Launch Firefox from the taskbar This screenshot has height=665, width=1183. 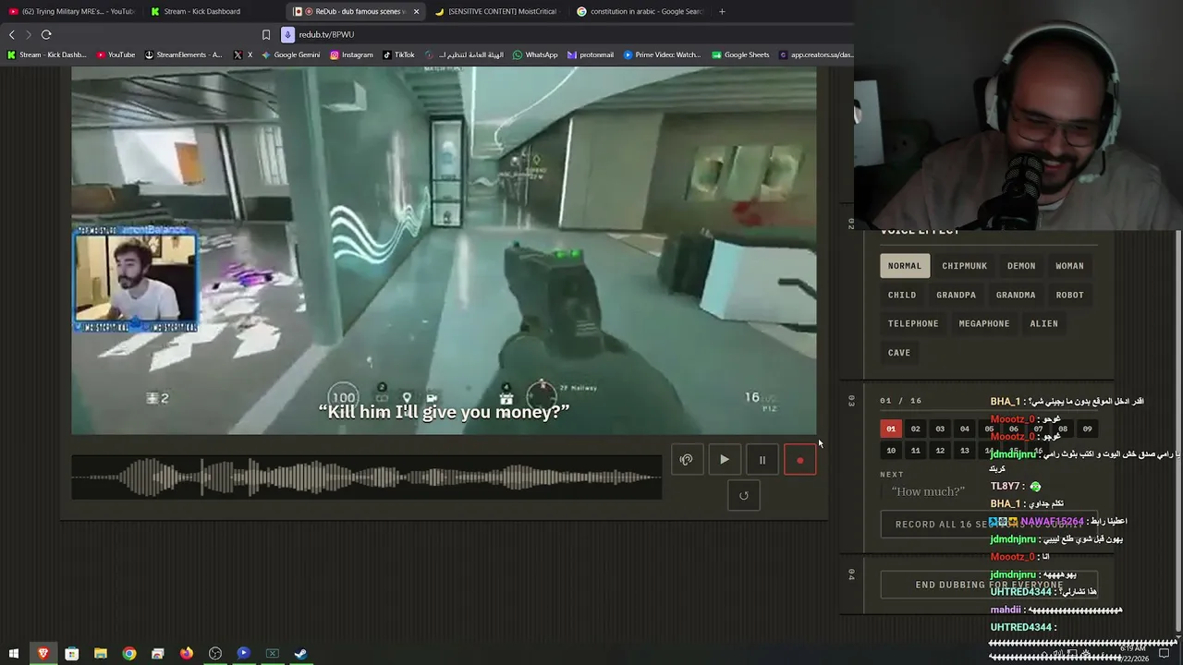pos(187,654)
